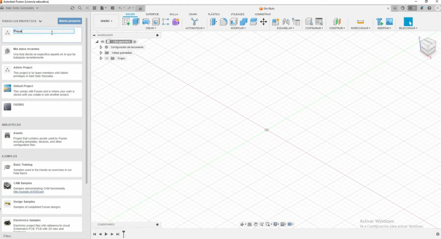
Task: Jump to timeline end
Action: [118, 234]
